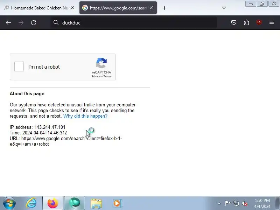The width and height of the screenshot is (280, 210).
Task: Click the Show desktop strip
Action: click(278, 203)
